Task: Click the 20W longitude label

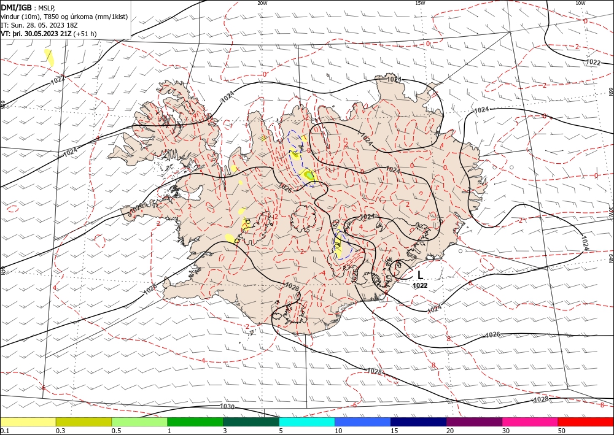Action: pos(262,3)
